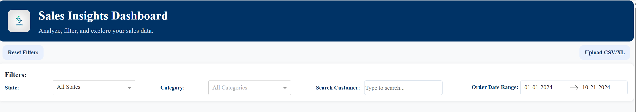Select the start date 01-01-2024 field
636x112 pixels.
[x=538, y=87]
